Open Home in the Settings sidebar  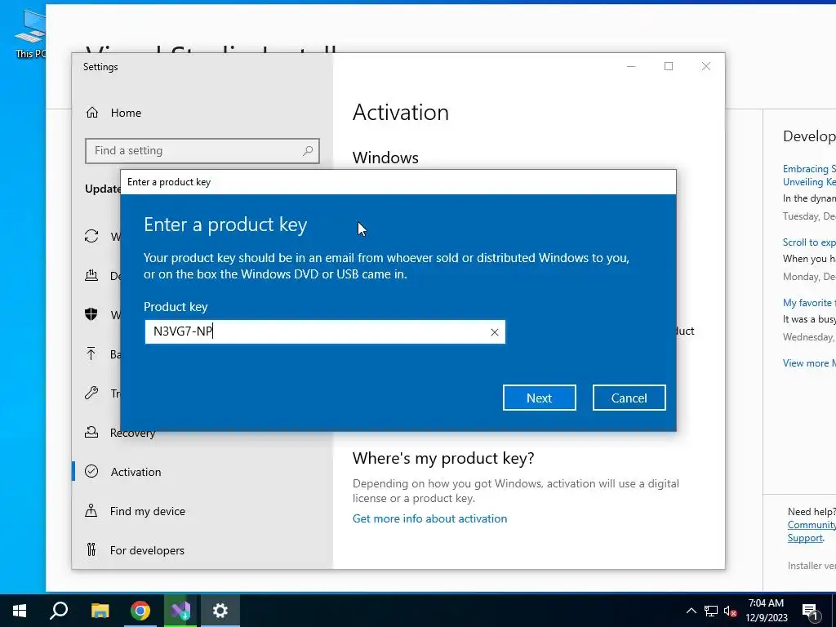(126, 113)
